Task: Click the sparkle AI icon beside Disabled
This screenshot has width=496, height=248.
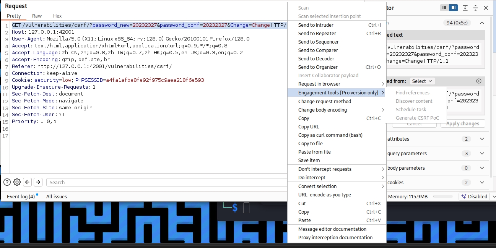Action: [x=464, y=196]
